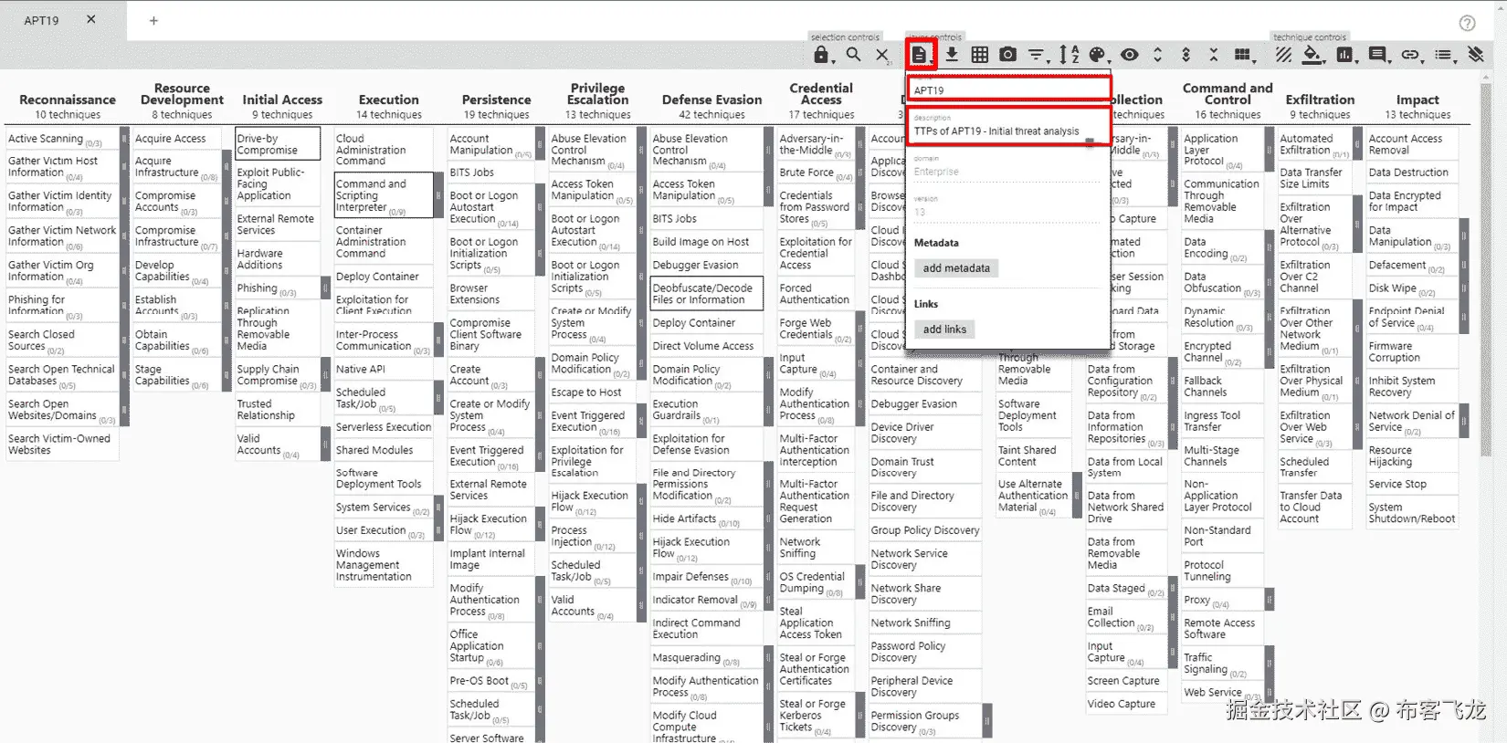This screenshot has height=743, width=1507.
Task: Expand Acquire Infrastructure sub-techniques
Action: tap(226, 167)
